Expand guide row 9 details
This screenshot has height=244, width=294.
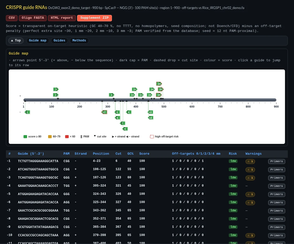(x=8, y=227)
